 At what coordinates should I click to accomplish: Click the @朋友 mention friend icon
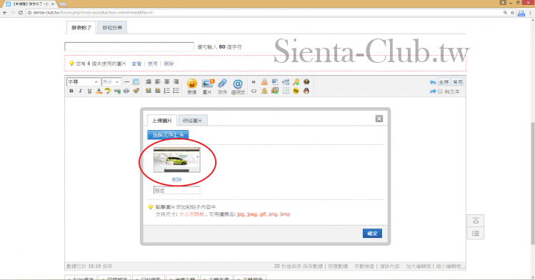pyautogui.click(x=238, y=86)
